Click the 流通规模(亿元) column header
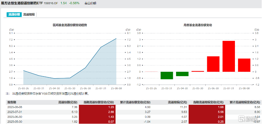262x124 pixels. coord(177,102)
